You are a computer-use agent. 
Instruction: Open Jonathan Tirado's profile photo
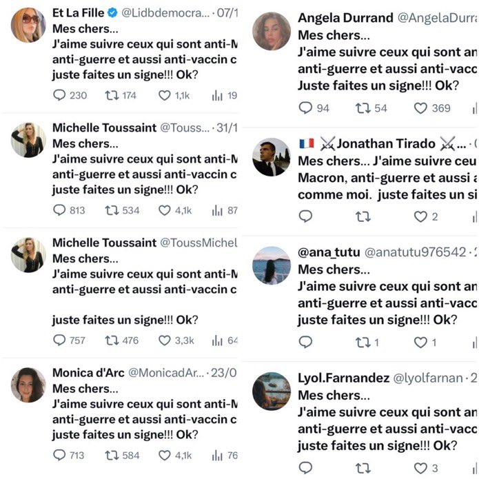(x=272, y=157)
